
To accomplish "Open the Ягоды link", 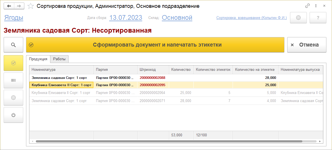I will [13, 18].
